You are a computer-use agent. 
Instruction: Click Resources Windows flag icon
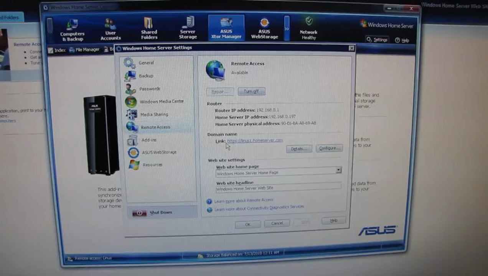tap(134, 165)
